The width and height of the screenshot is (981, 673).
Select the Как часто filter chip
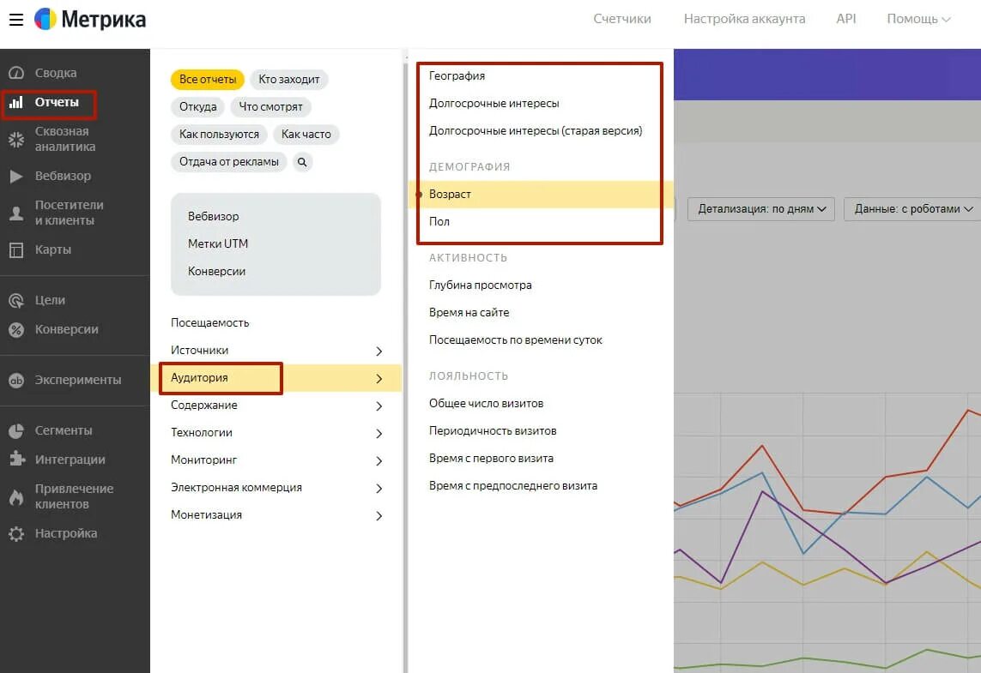point(306,135)
